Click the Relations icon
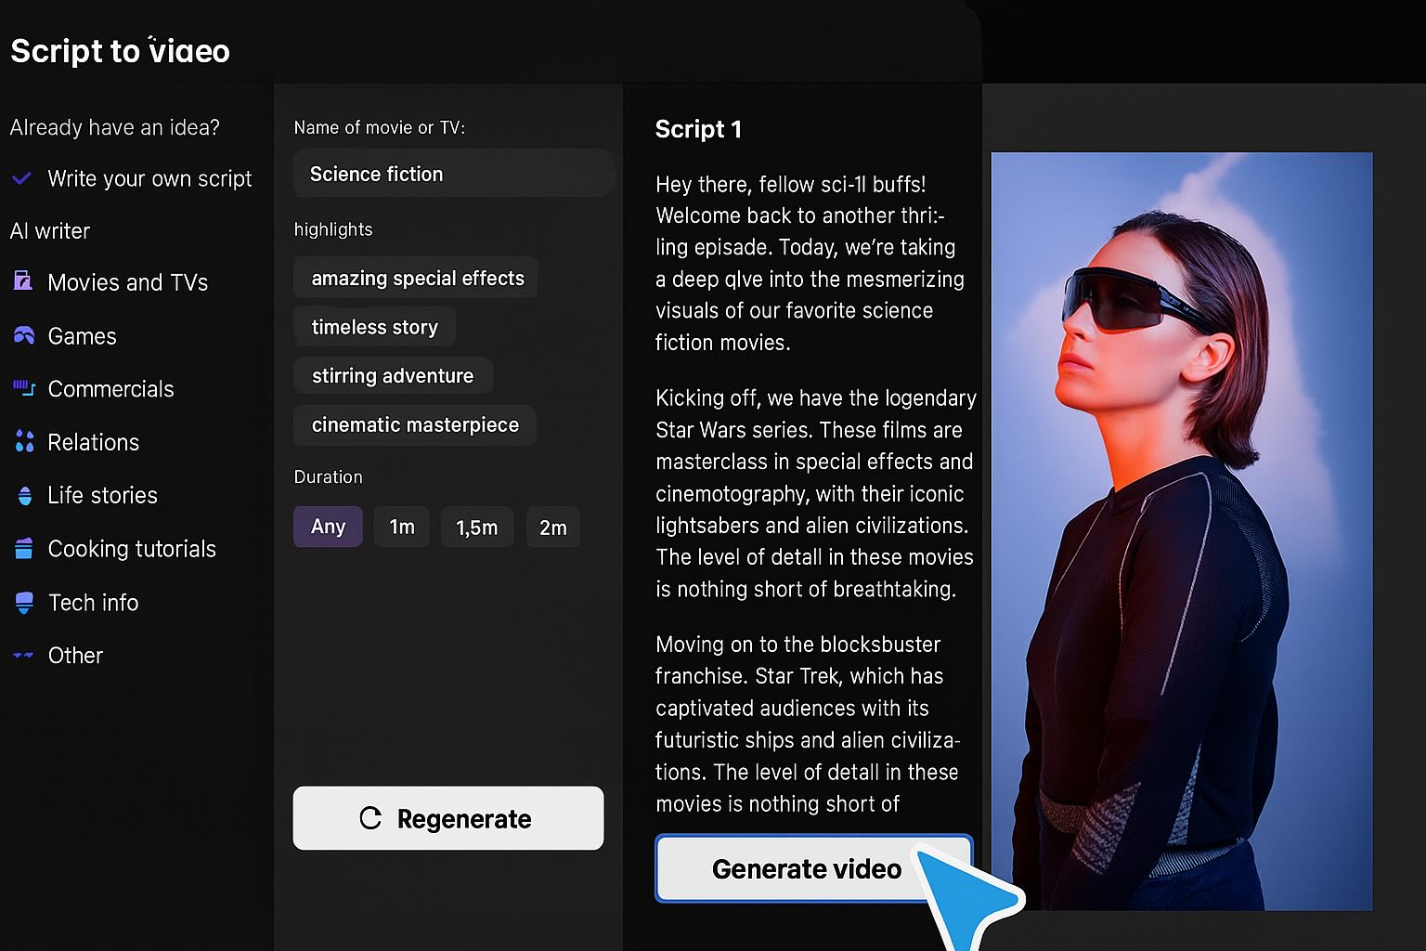Image resolution: width=1426 pixels, height=951 pixels. [24, 442]
